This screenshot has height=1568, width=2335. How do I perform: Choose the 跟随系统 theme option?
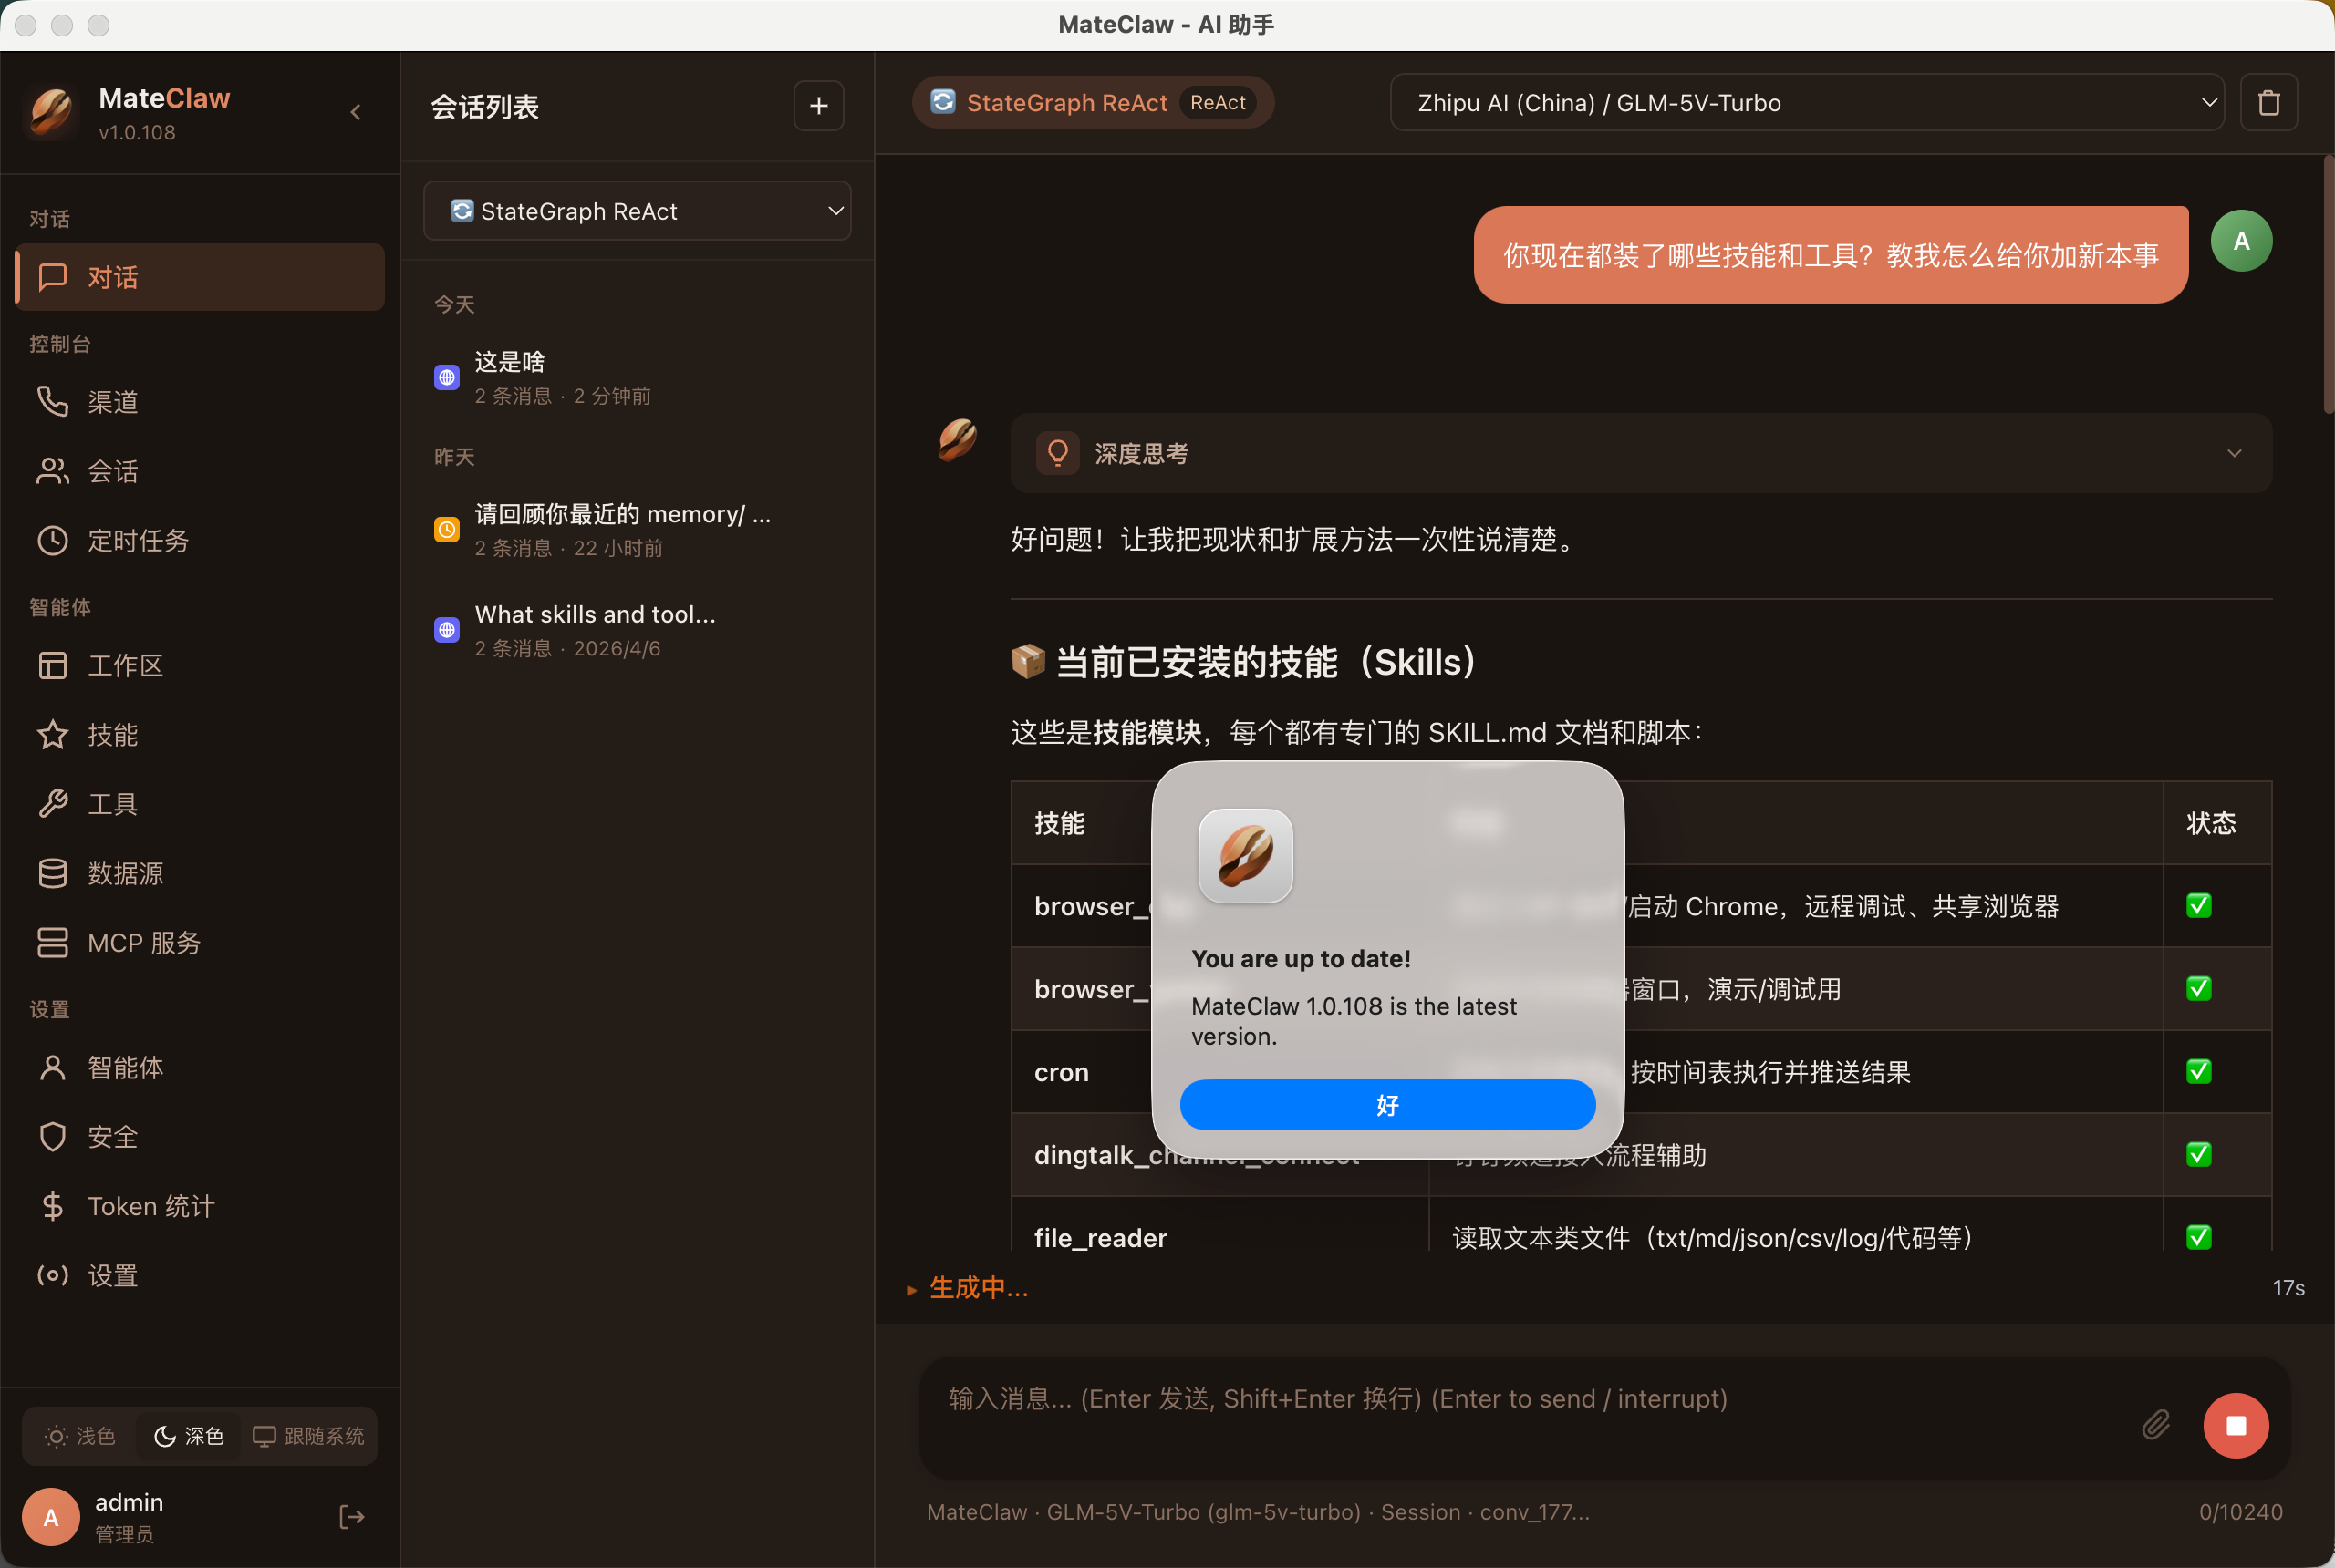tap(308, 1436)
